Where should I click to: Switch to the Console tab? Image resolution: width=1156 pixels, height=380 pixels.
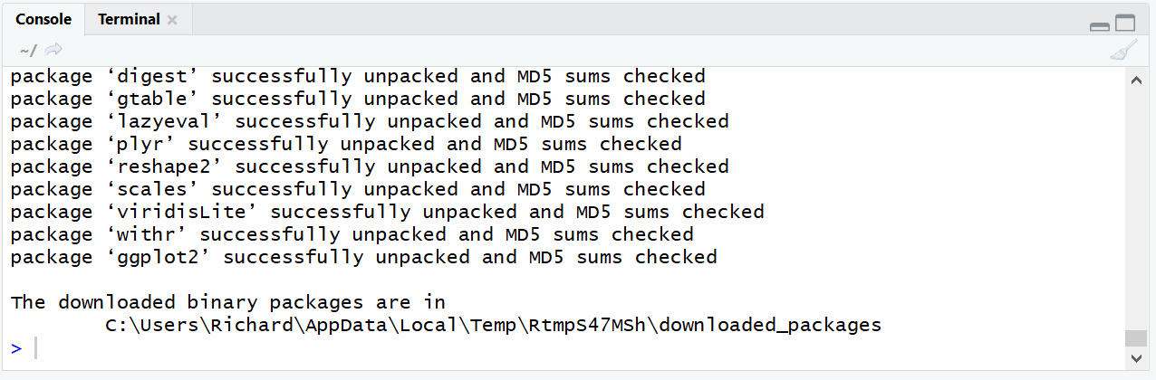click(x=43, y=19)
